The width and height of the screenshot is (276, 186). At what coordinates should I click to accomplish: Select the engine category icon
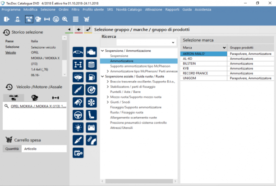(91, 52)
